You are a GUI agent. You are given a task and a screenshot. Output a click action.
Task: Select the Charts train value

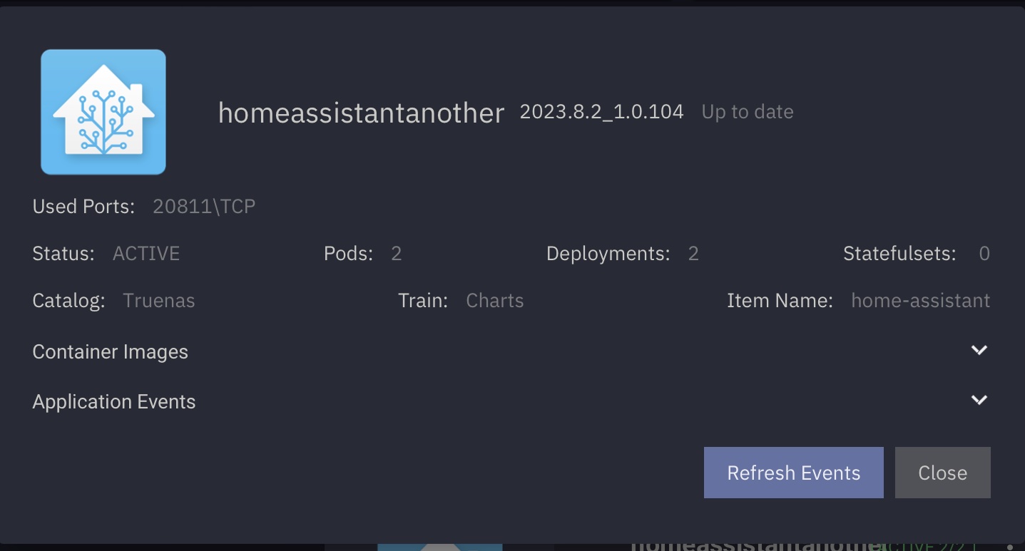coord(495,301)
